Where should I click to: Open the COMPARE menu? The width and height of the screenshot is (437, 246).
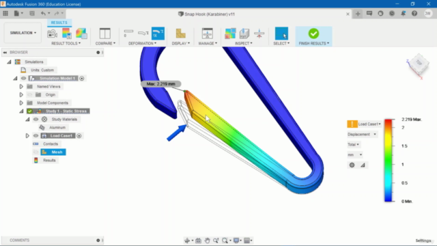pyautogui.click(x=105, y=43)
